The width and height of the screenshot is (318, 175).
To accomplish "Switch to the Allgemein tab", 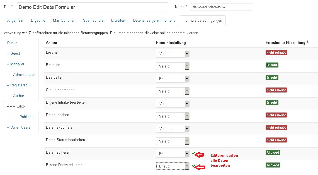I will pos(15,20).
